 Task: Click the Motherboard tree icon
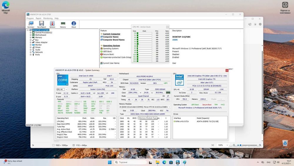click(34, 35)
